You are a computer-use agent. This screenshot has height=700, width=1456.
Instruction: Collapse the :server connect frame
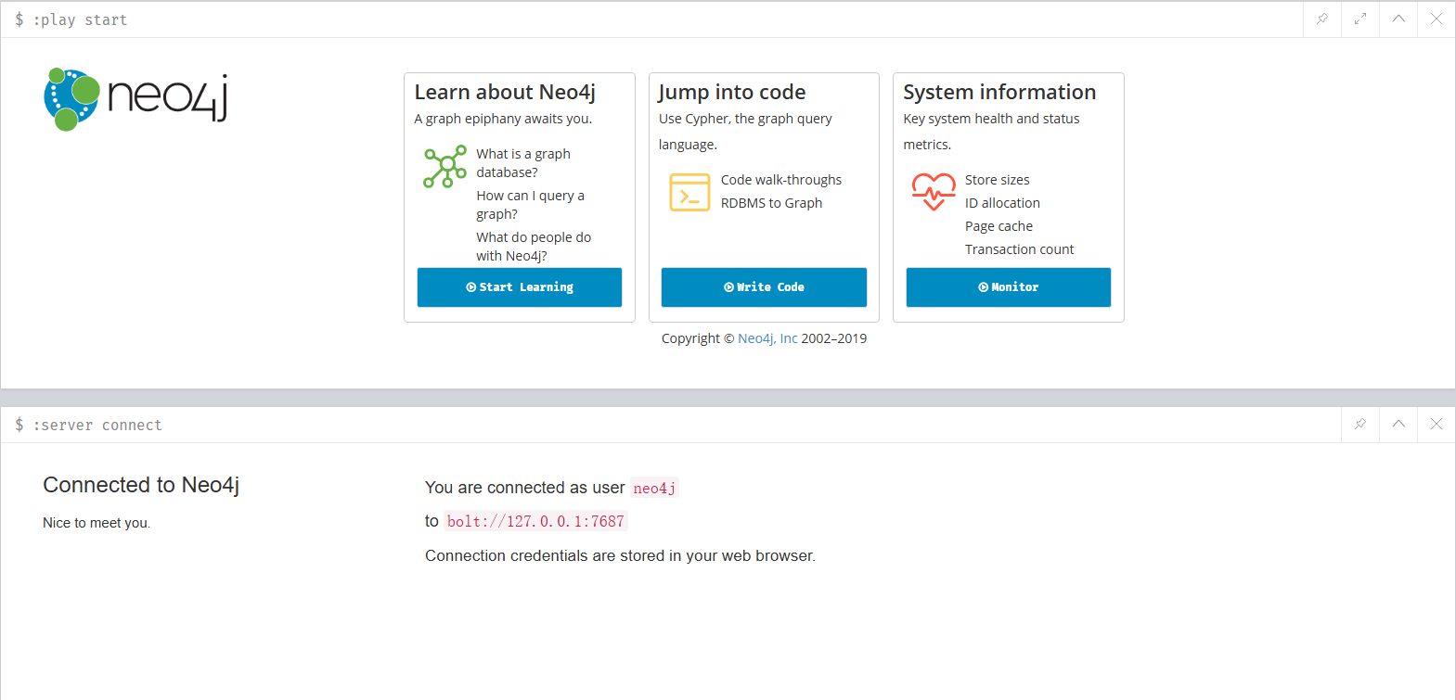click(x=1398, y=424)
